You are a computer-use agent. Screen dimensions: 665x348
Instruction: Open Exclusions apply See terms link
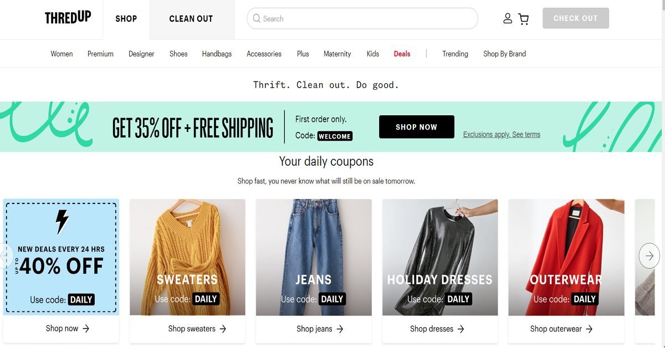[x=502, y=134]
